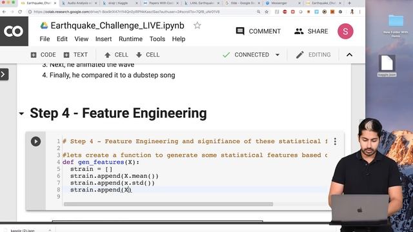Collapse the header with the up chevron

click(349, 55)
